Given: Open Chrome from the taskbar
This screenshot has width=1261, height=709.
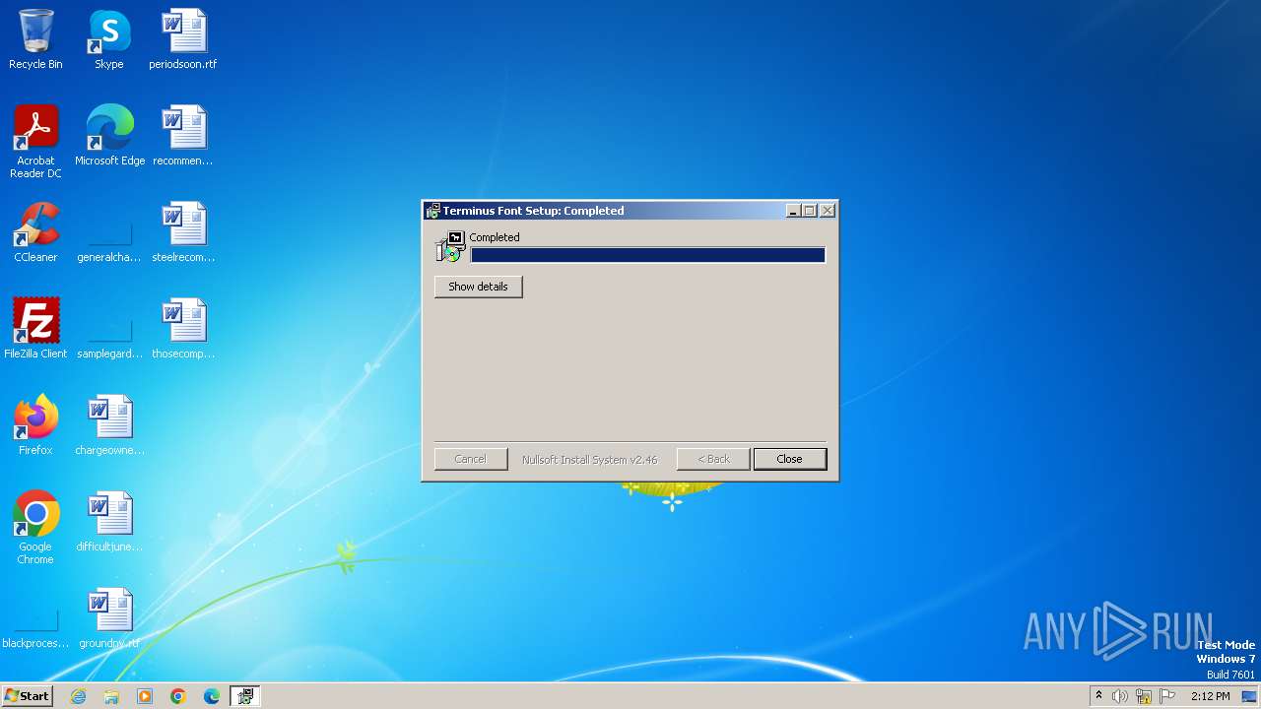Looking at the screenshot, I should 178,696.
